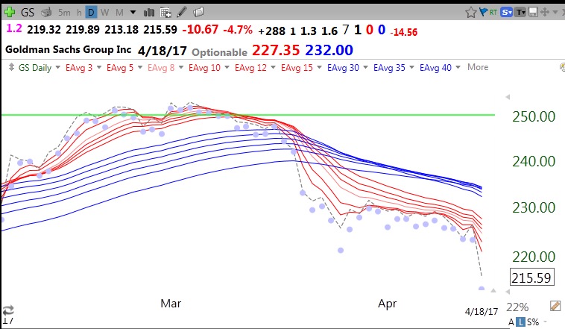Click the -10.67 net change value
Screen dimensions: 565x329
pos(201,29)
